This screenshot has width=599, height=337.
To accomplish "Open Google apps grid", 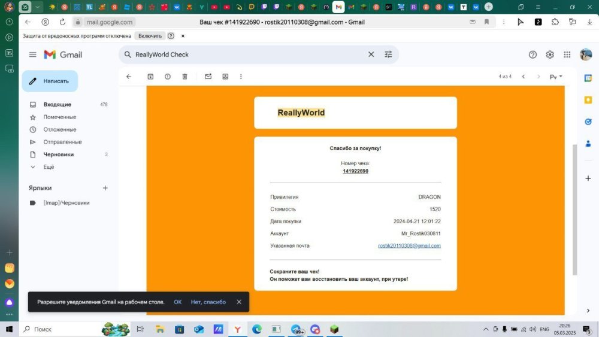I will coord(567,54).
